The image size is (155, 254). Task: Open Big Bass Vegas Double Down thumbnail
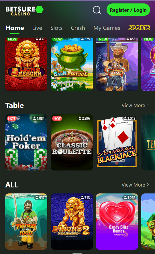[x=117, y=64]
